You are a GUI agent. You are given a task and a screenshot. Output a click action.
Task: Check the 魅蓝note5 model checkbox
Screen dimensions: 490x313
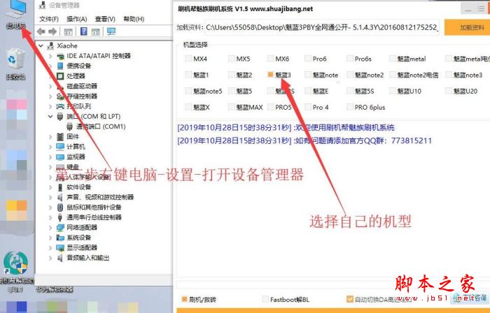click(188, 91)
